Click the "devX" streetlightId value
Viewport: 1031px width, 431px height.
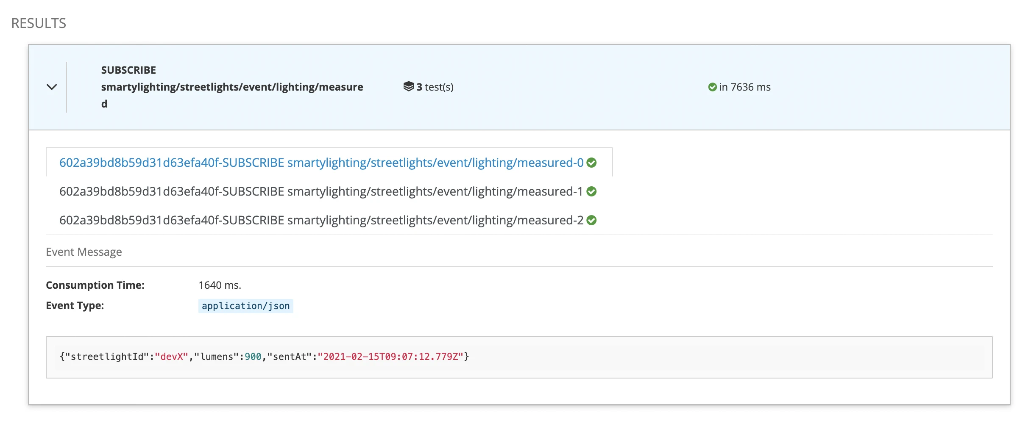tap(171, 357)
